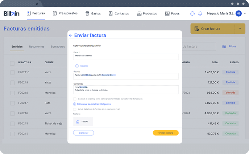This screenshot has width=249, height=154.
Task: Click the back arrow beside Enviar factura
Action: click(71, 35)
